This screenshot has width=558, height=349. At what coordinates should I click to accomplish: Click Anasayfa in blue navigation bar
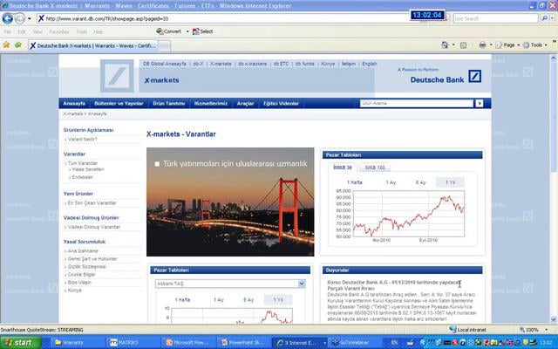click(x=74, y=103)
